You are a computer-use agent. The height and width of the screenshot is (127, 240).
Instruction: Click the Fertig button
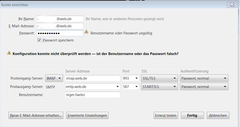point(192,115)
